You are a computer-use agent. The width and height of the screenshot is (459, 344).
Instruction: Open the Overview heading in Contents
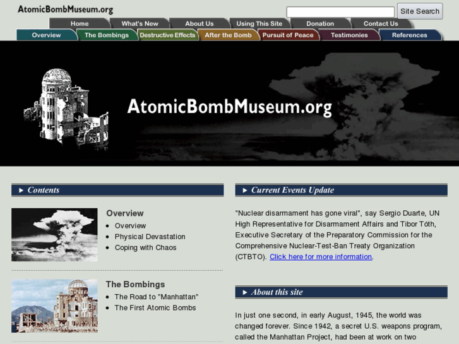point(125,213)
